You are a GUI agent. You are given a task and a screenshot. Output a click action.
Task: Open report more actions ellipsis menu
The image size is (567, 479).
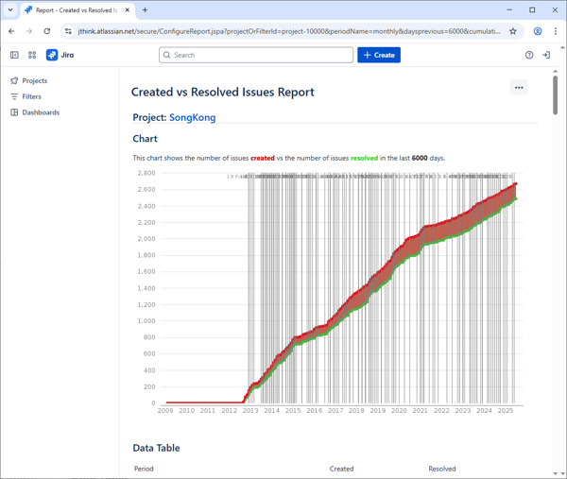[519, 88]
